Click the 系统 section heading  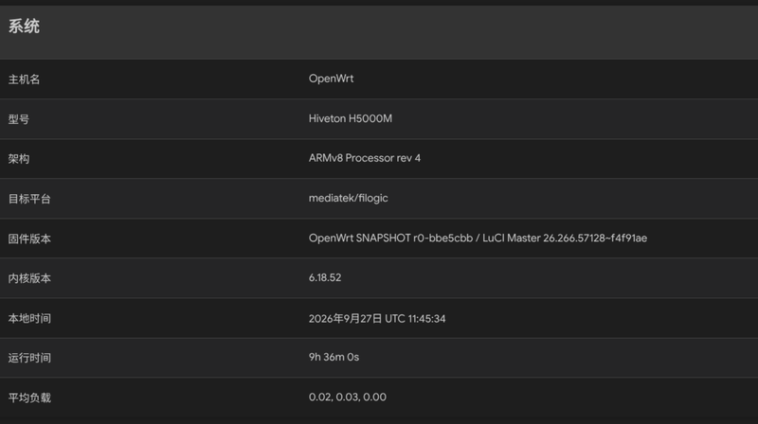click(24, 26)
